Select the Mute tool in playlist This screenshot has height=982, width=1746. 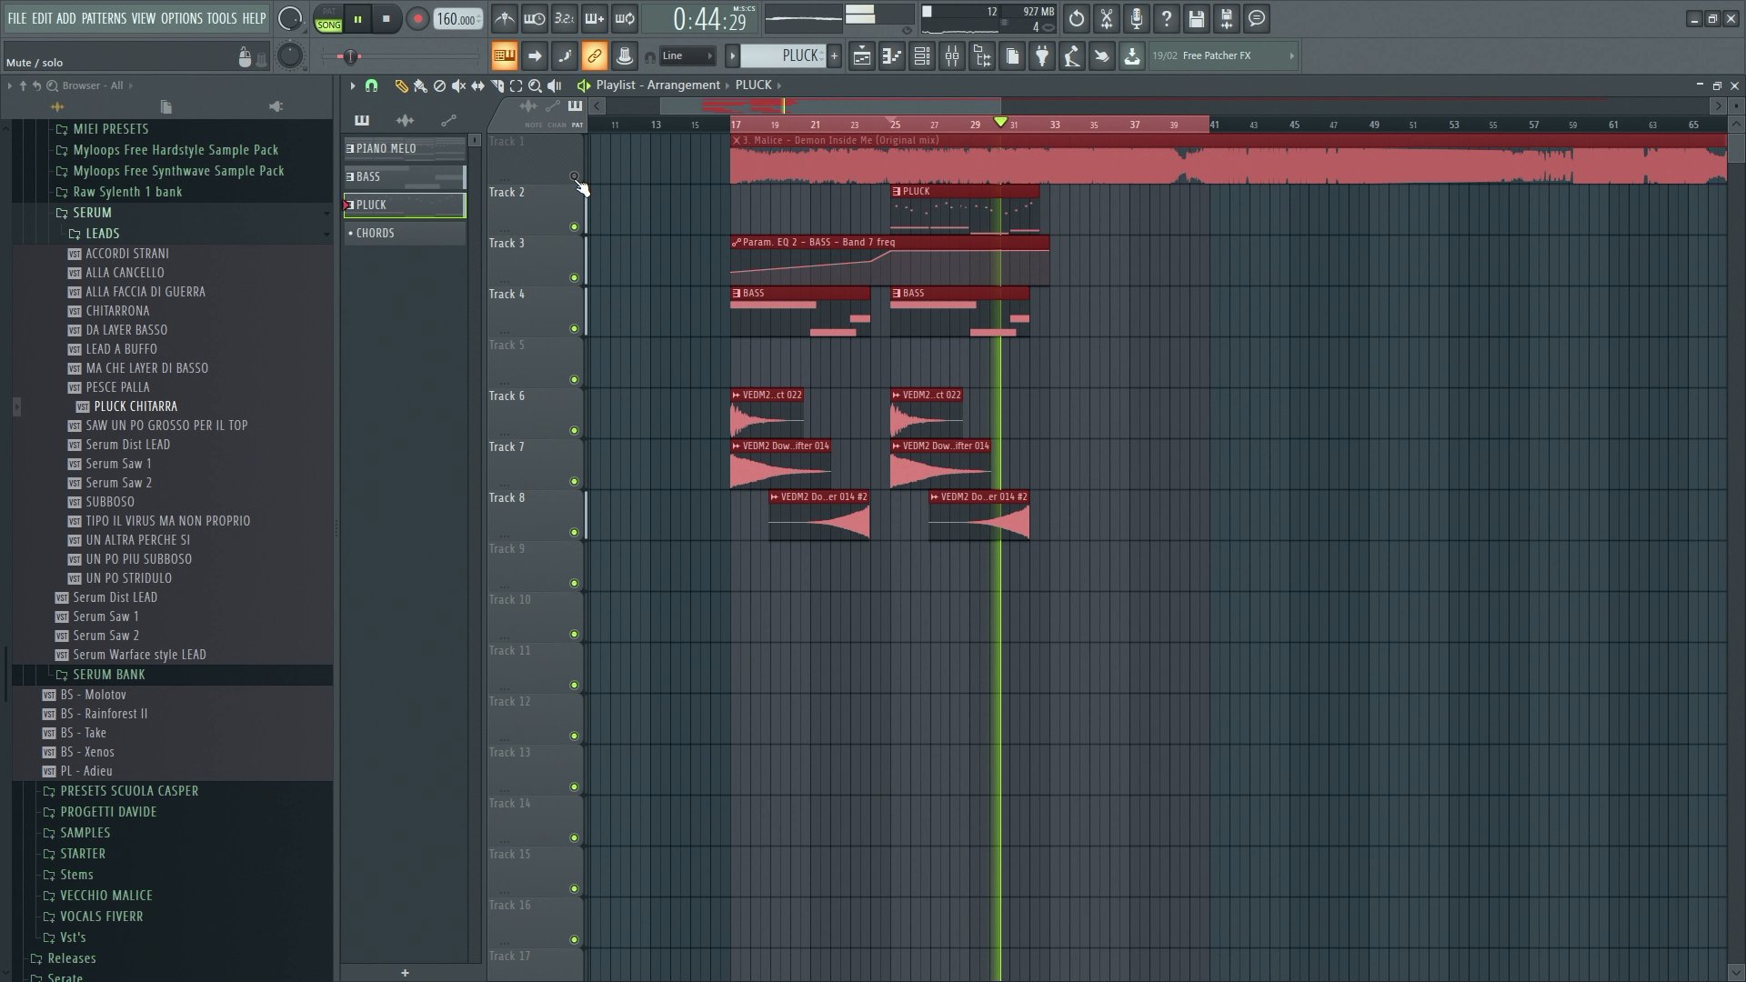pyautogui.click(x=458, y=85)
